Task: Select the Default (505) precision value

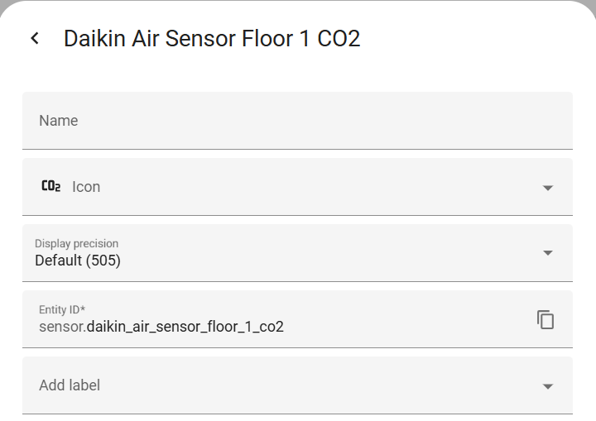Action: pos(78,261)
